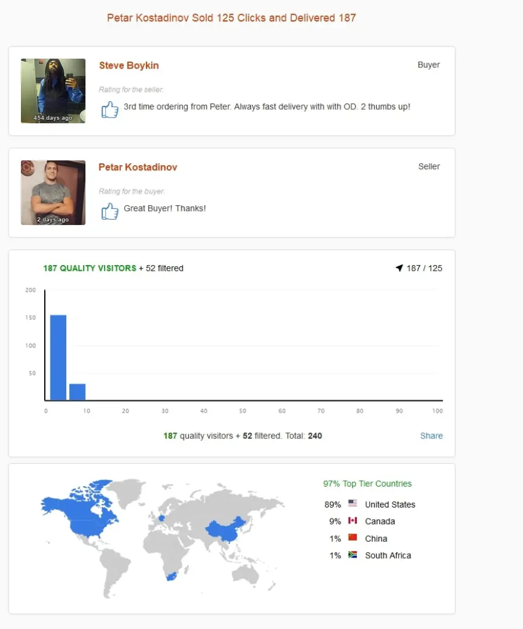Viewport: 523px width, 629px height.
Task: Click the South Africa flag icon
Action: coord(353,555)
